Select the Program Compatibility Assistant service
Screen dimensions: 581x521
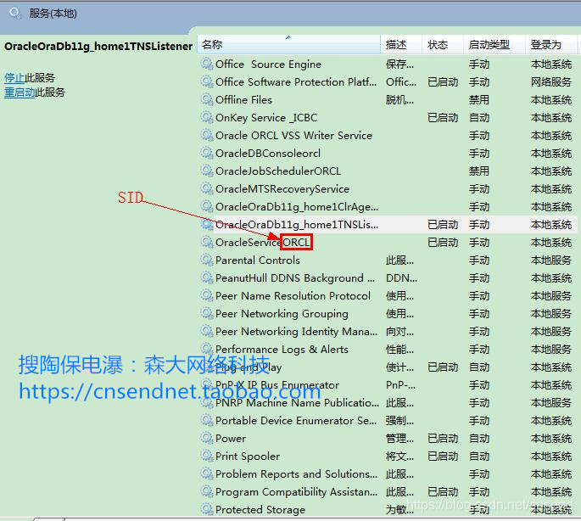(x=388, y=491)
